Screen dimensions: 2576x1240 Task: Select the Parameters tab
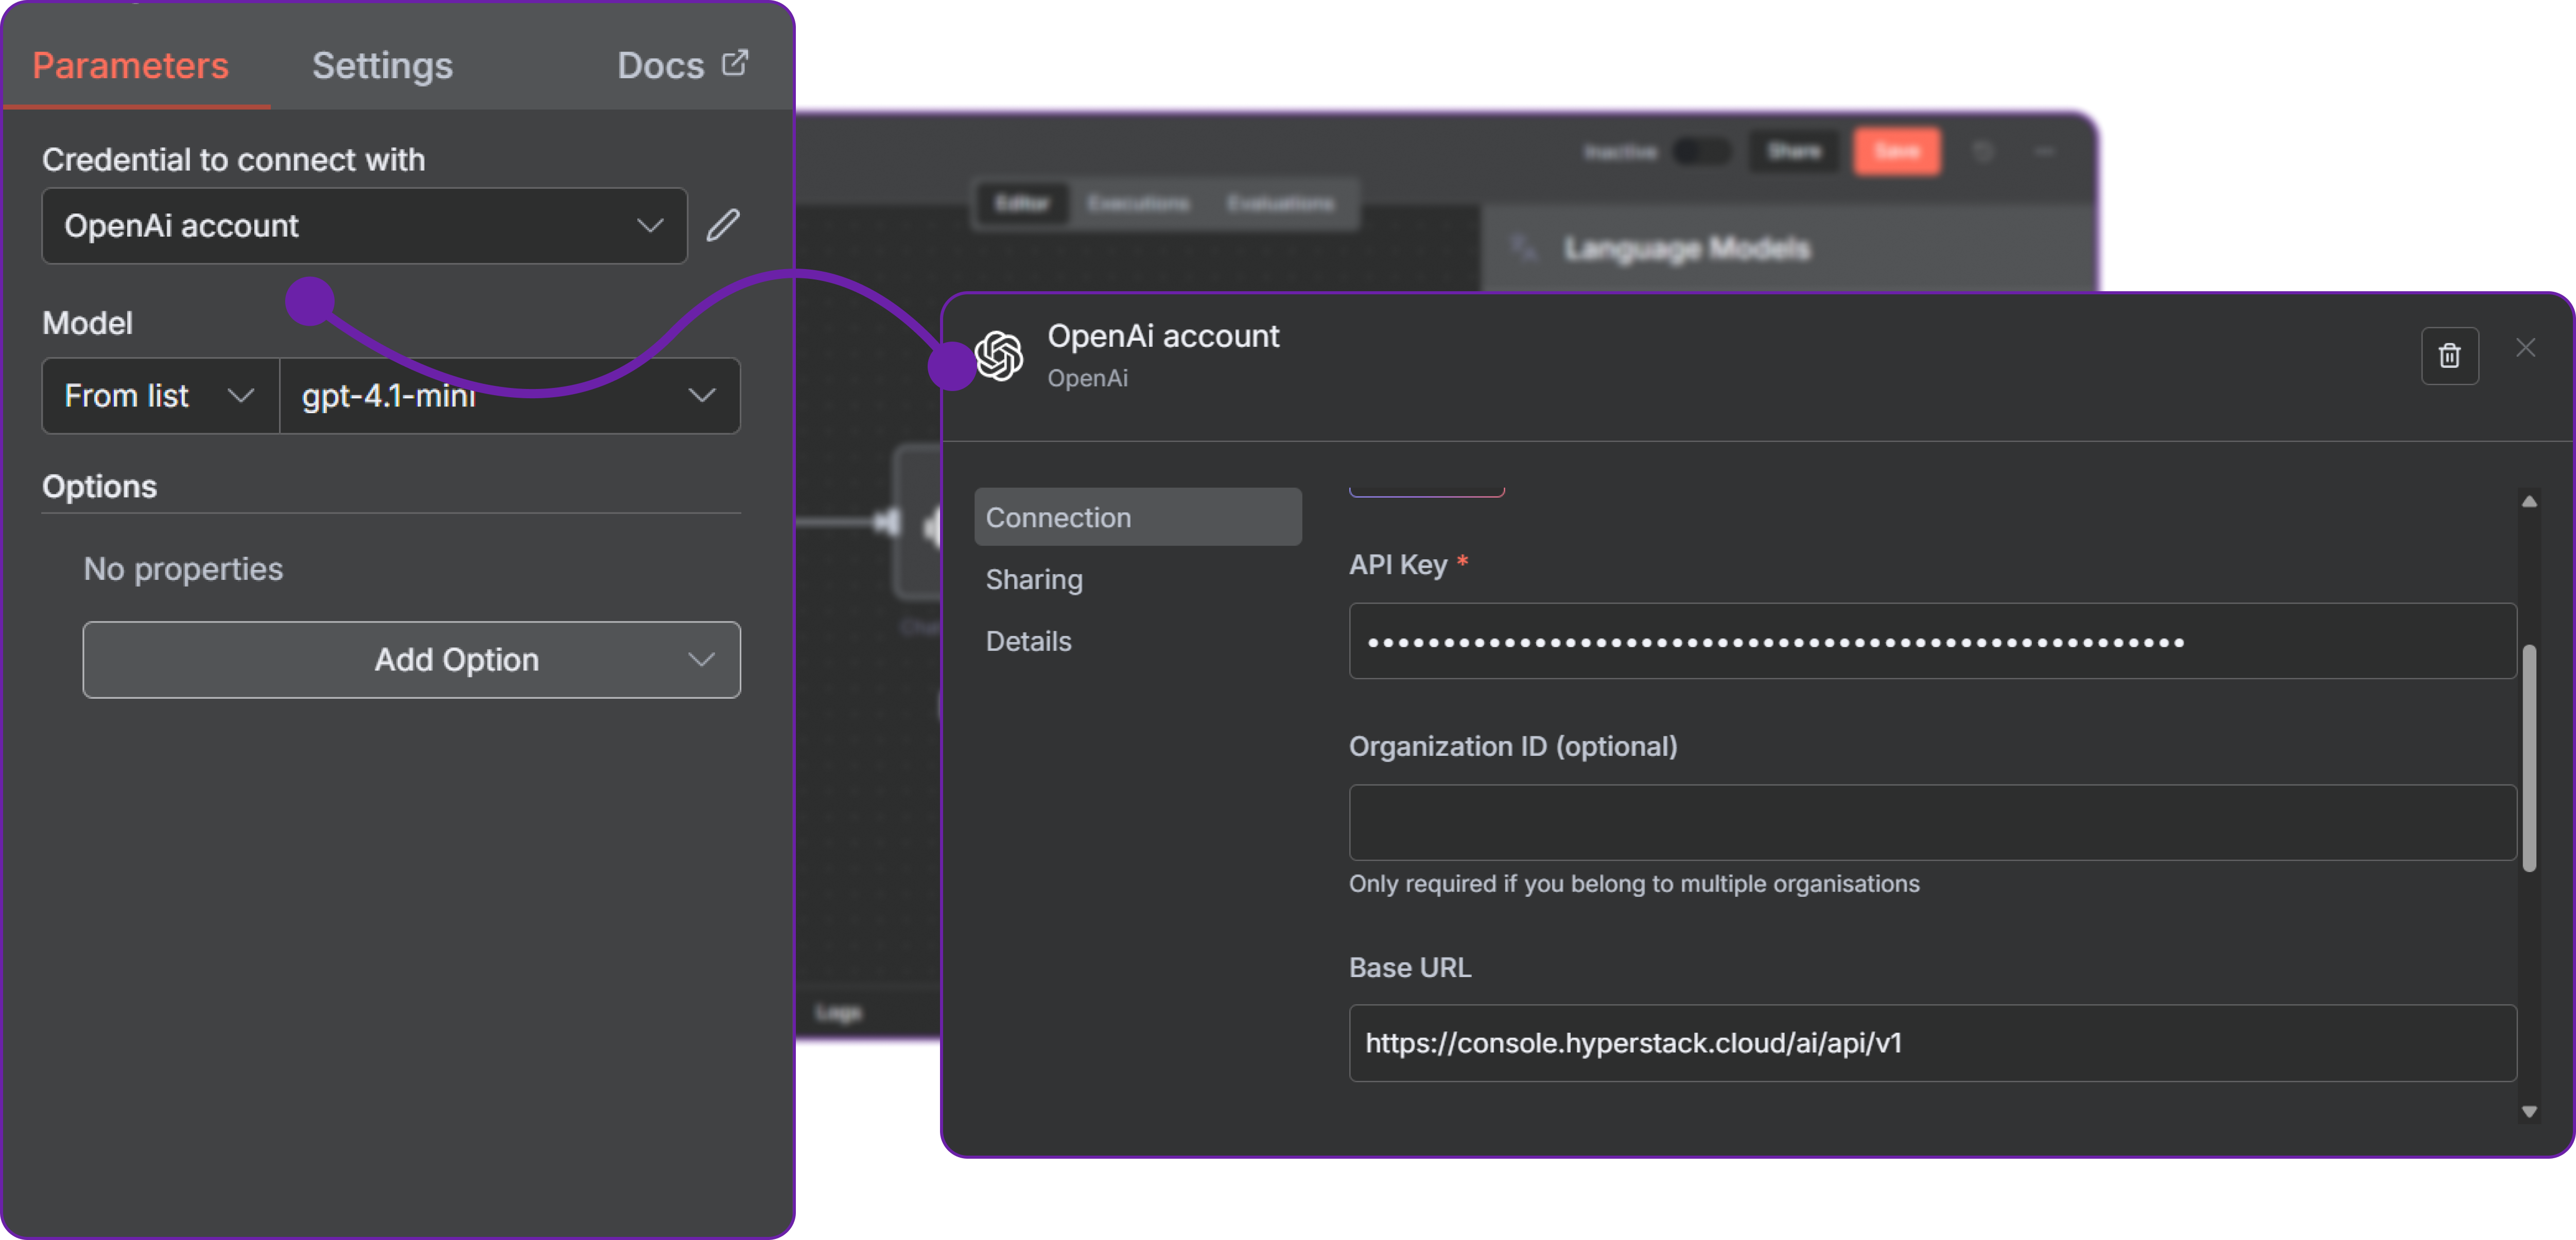[130, 66]
